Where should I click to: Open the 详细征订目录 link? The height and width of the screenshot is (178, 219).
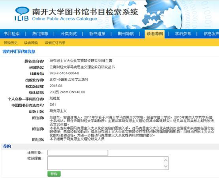tap(55, 43)
